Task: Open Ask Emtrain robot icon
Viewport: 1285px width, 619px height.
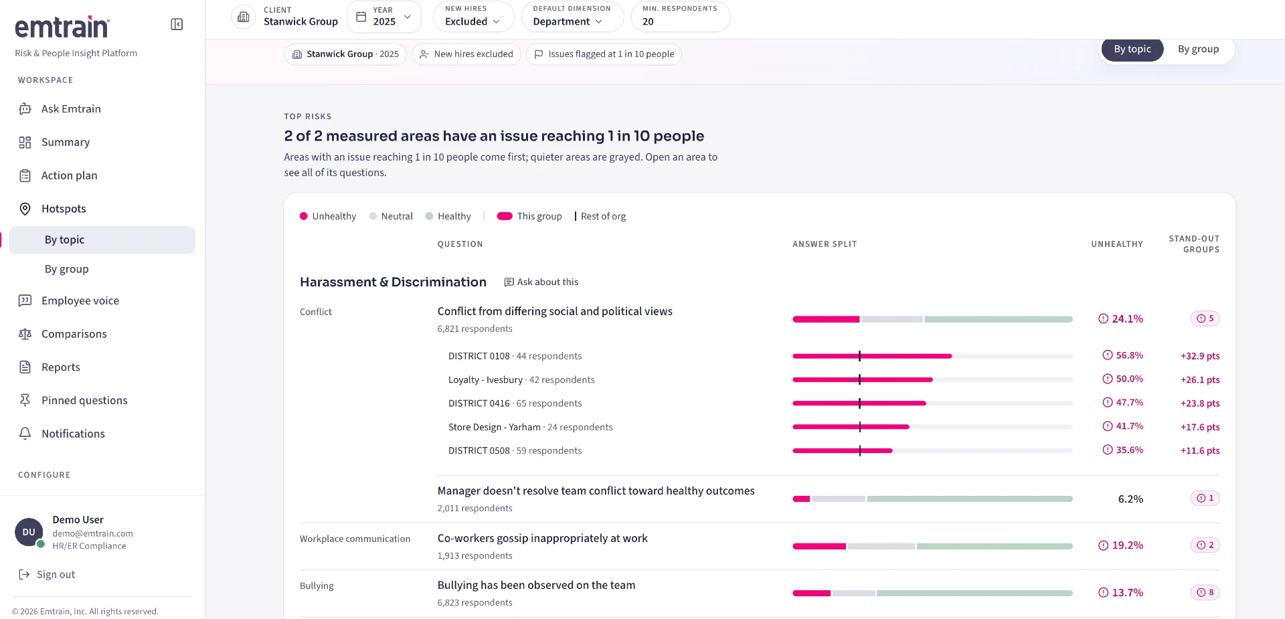Action: pyautogui.click(x=25, y=109)
